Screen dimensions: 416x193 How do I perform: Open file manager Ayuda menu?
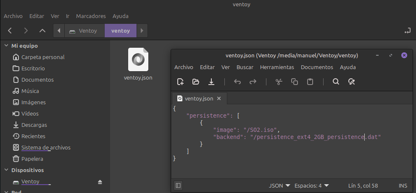(121, 16)
